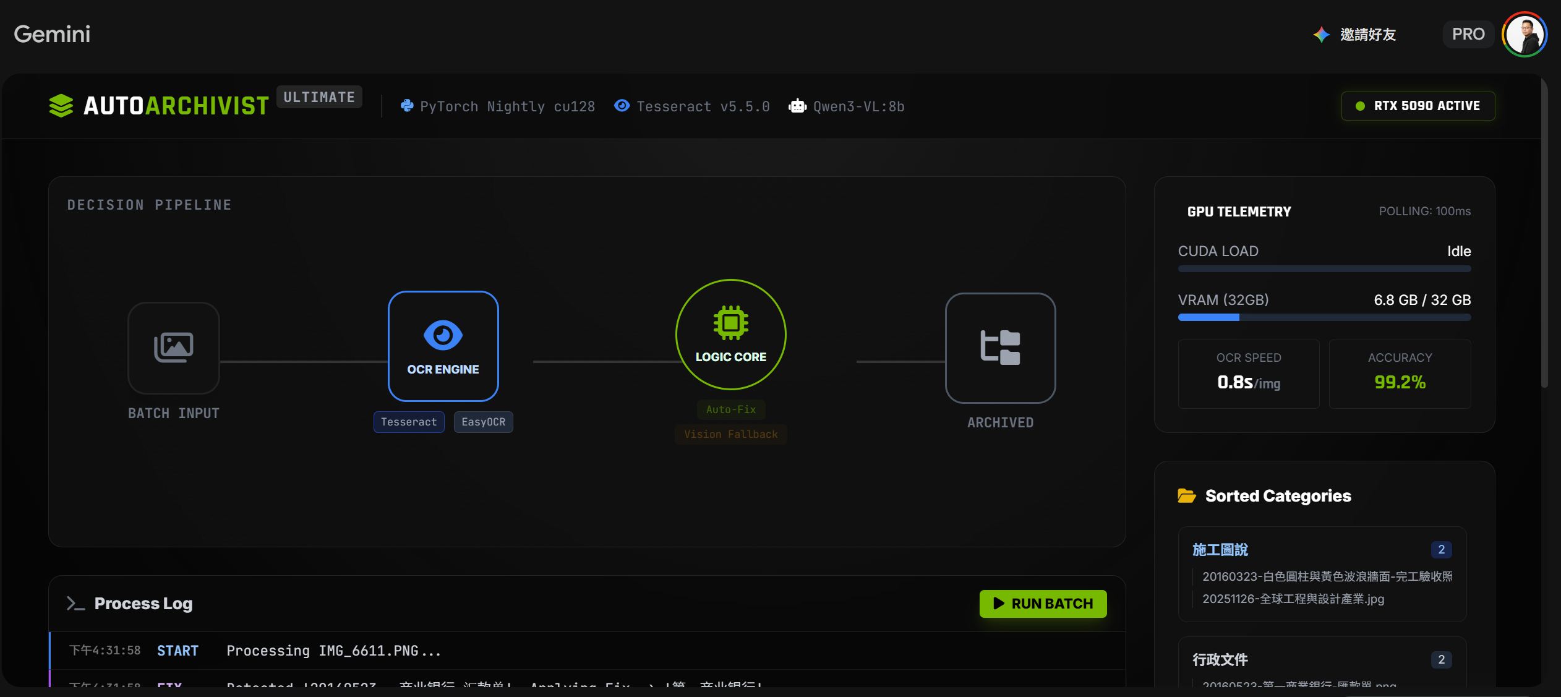This screenshot has width=1561, height=697.
Task: Click the POLLING: 100ms text
Action: 1425,211
